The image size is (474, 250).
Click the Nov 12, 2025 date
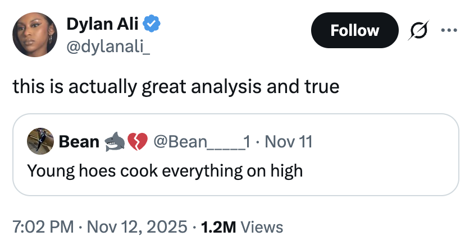pyautogui.click(x=135, y=226)
